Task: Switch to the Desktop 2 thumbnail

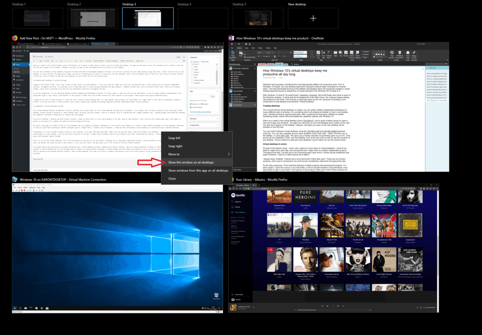Action: coord(93,18)
